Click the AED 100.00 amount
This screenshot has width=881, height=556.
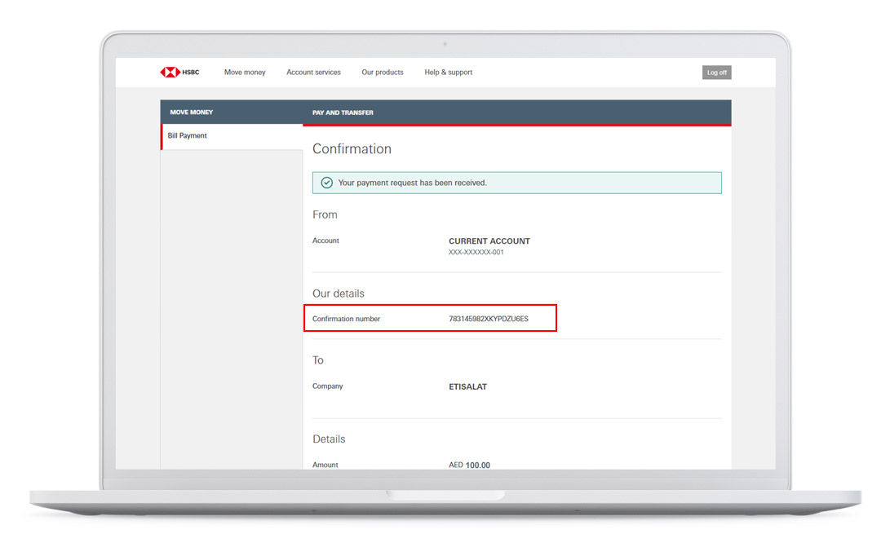tap(469, 465)
